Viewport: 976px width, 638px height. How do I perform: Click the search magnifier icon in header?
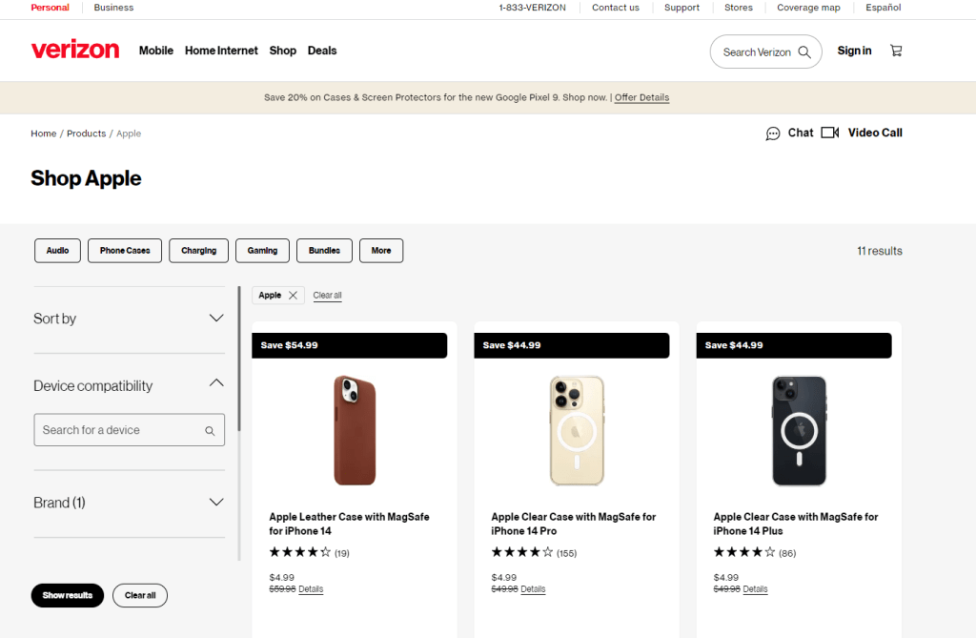point(804,52)
